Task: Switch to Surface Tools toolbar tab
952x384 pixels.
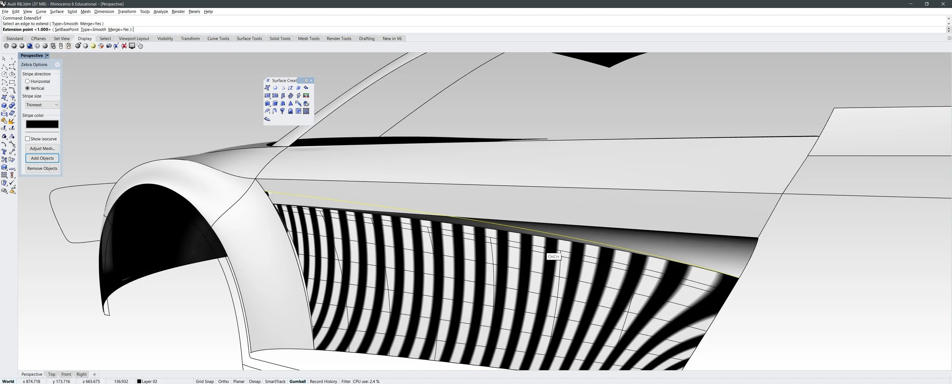Action: [x=249, y=38]
